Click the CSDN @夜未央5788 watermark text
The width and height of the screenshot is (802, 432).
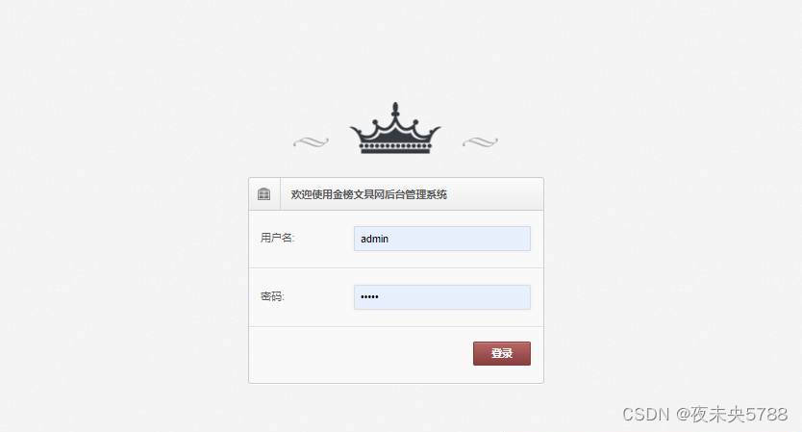705,414
